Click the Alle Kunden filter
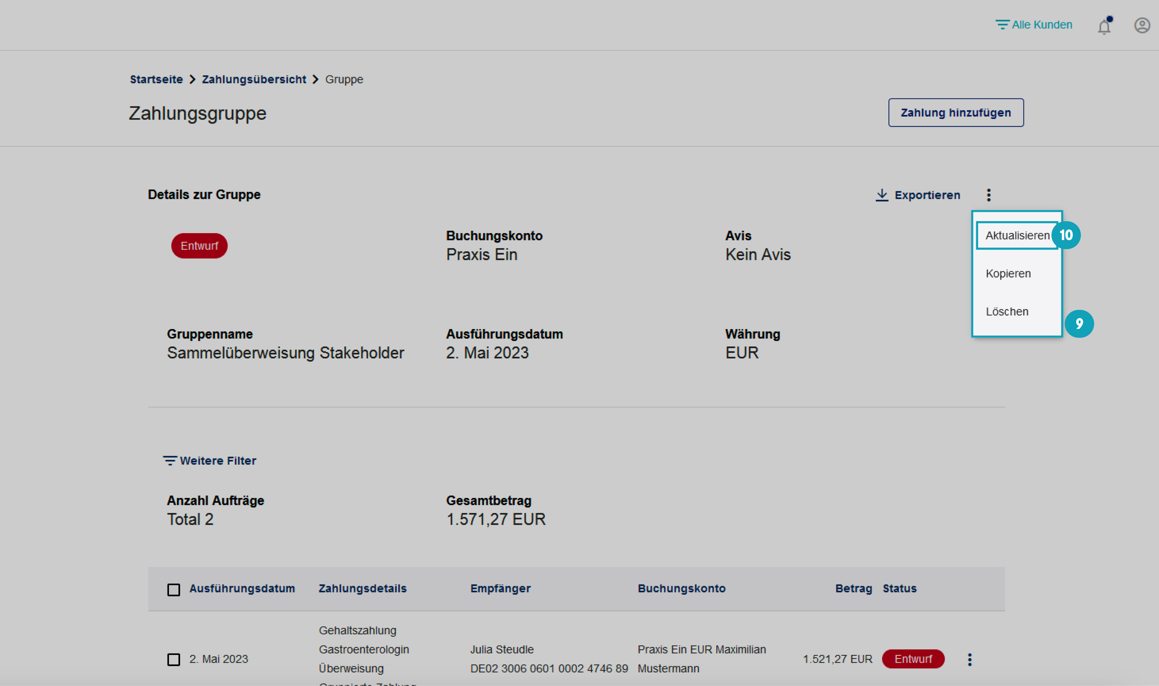Viewport: 1159px width, 686px height. point(1034,24)
